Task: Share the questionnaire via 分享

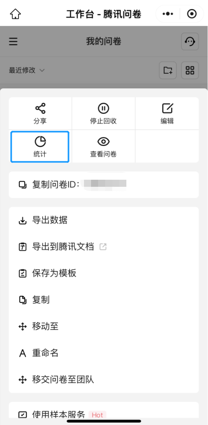Action: [40, 113]
